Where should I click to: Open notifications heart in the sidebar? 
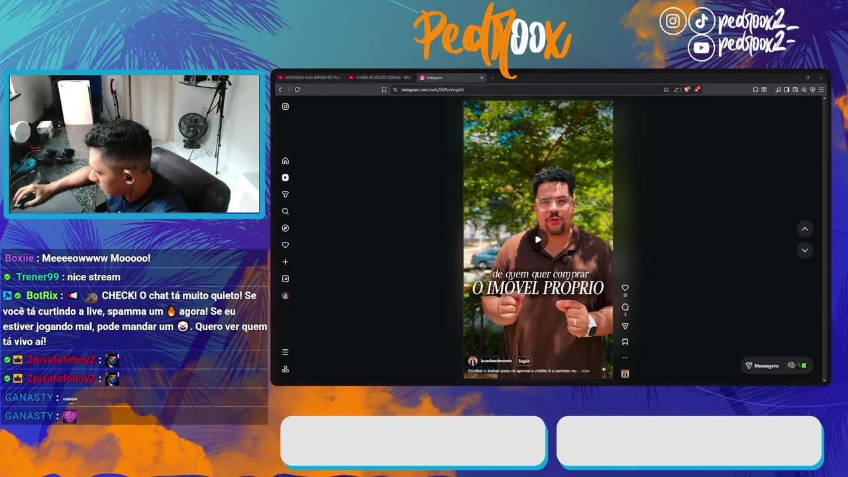286,245
